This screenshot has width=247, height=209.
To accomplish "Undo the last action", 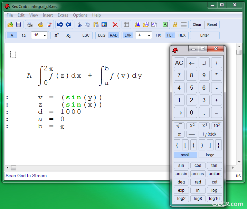I will click(x=60, y=24).
